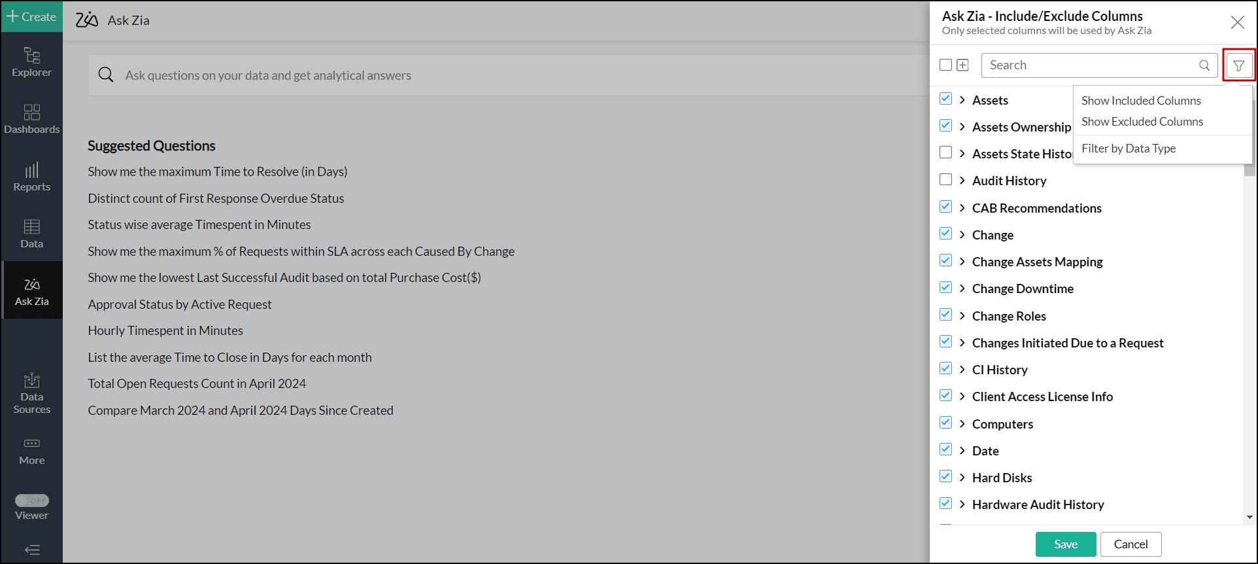The height and width of the screenshot is (564, 1258).
Task: Tick the select all columns checkbox
Action: [x=945, y=65]
